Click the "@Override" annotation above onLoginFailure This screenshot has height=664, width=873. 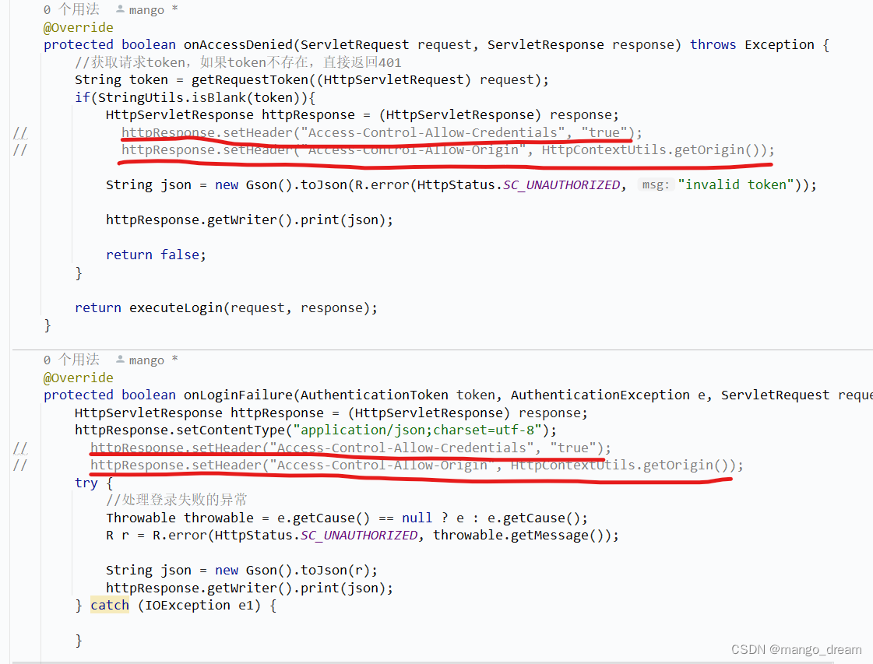[78, 377]
